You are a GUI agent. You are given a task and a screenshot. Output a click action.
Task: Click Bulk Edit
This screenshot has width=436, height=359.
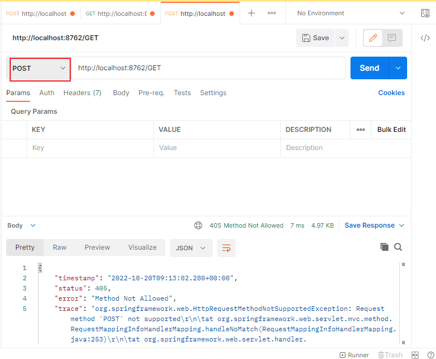click(391, 130)
